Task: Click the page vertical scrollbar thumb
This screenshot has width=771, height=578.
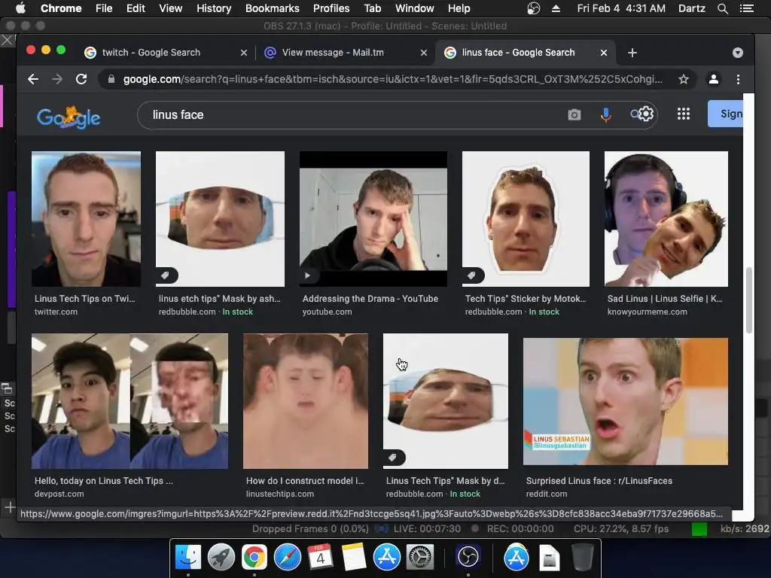Action: pyautogui.click(x=749, y=300)
